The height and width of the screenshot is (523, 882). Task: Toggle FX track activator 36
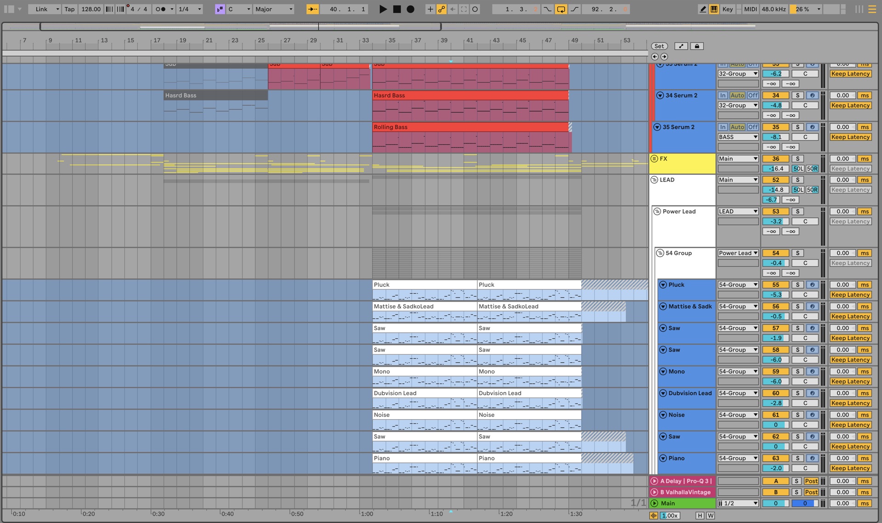775,159
